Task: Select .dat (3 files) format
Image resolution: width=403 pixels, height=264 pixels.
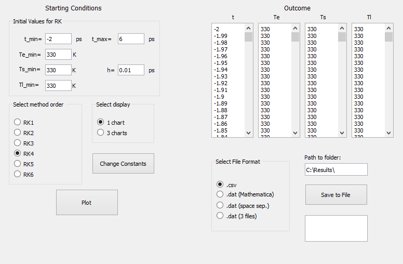Action: [220, 216]
